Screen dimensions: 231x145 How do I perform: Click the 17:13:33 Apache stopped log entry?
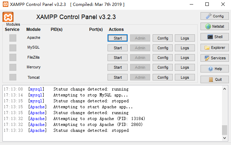click(x=66, y=130)
